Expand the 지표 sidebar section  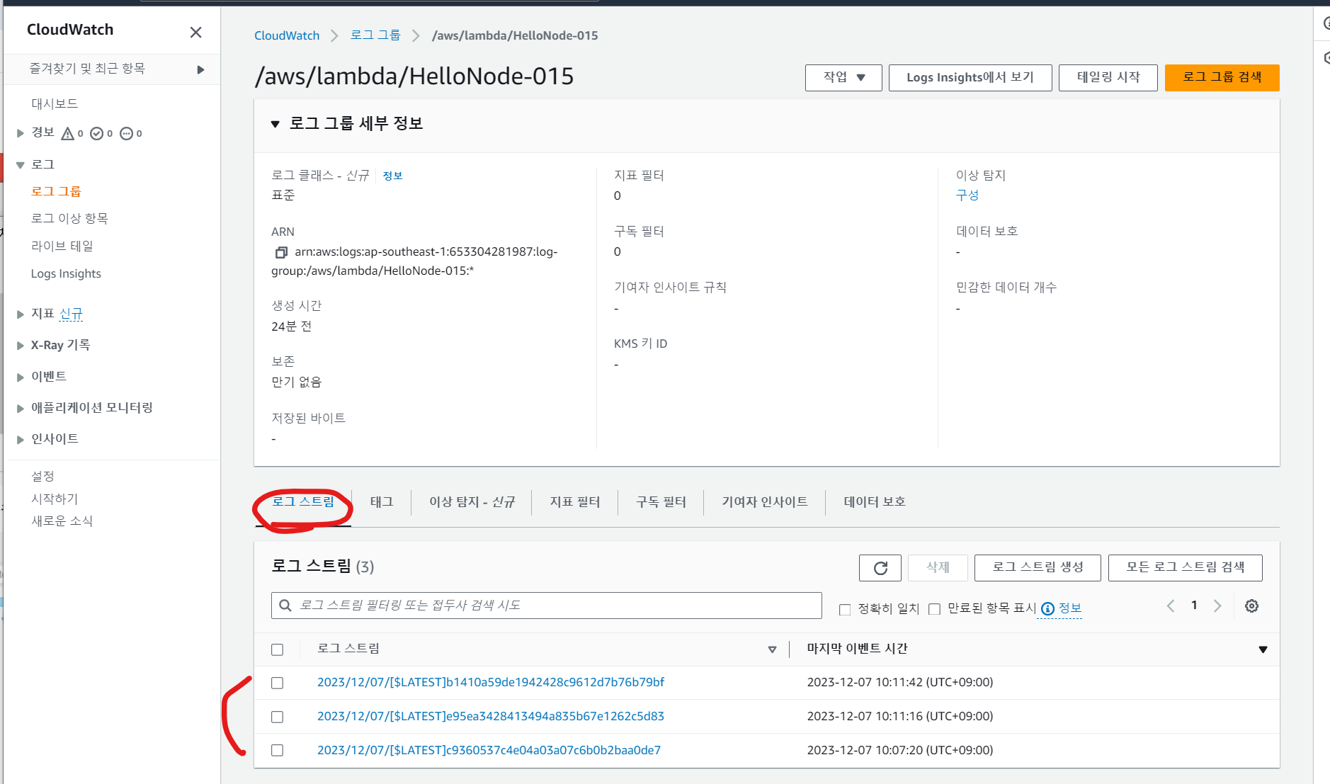point(21,314)
